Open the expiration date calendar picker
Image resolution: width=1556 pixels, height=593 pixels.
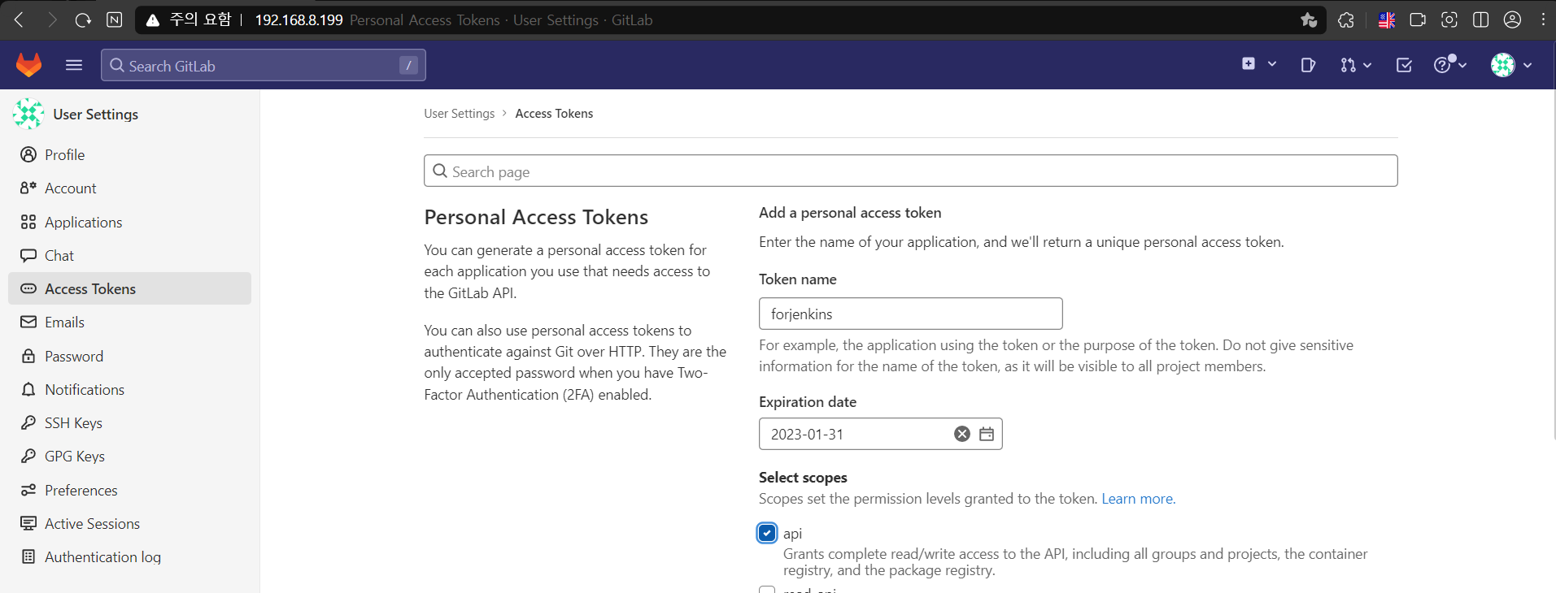coord(987,434)
